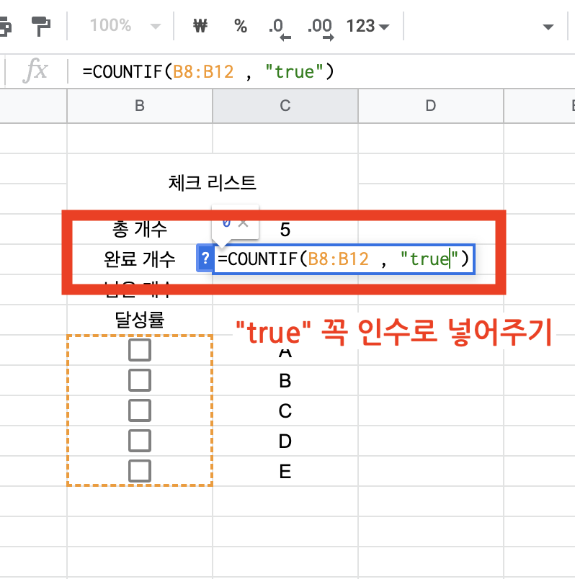Click cell containing letter E in column C

(x=285, y=471)
